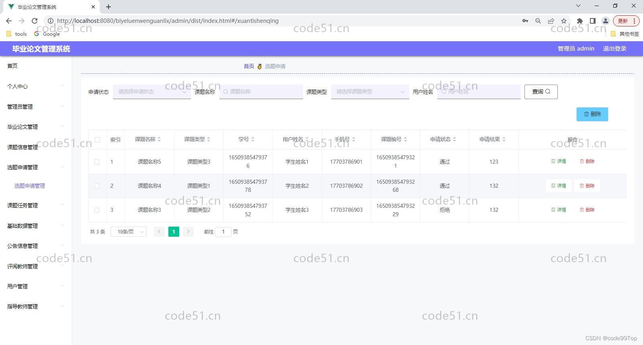643x345 pixels.
Task: Expand the 课题信息管理 sidebar menu
Action: [36, 147]
